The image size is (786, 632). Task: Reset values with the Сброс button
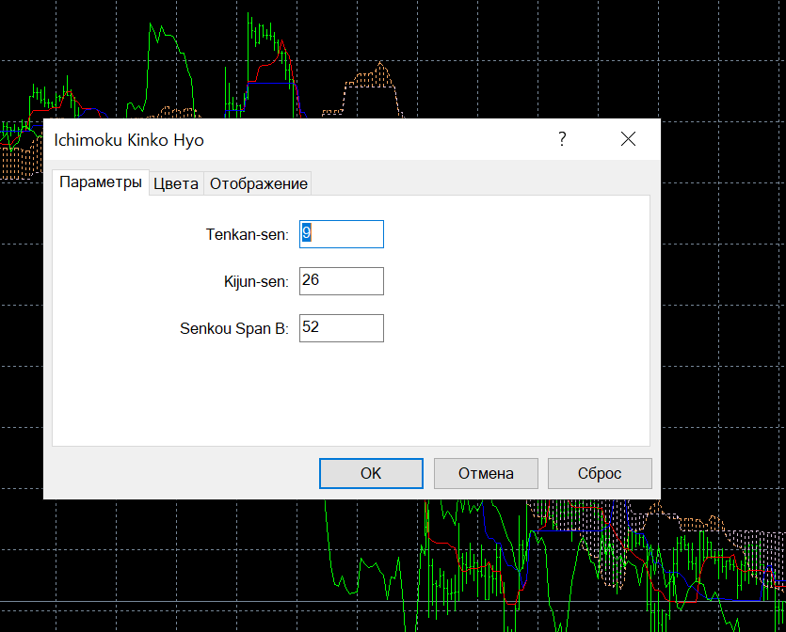(600, 473)
